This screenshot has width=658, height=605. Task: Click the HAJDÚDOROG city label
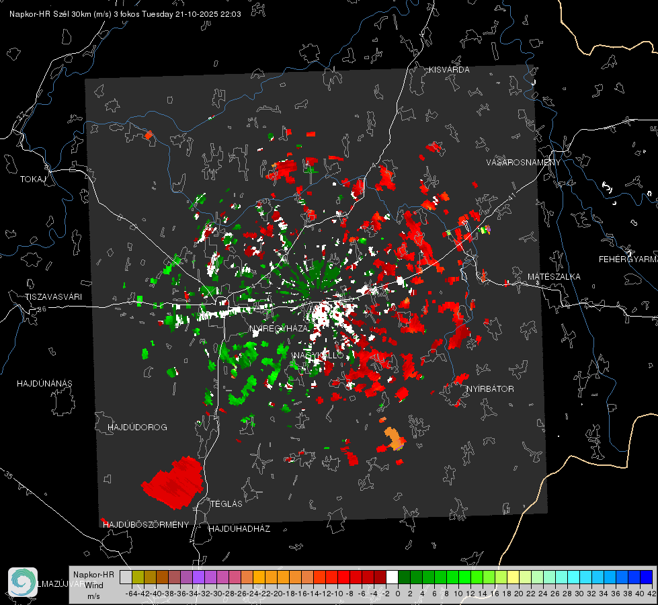click(137, 428)
